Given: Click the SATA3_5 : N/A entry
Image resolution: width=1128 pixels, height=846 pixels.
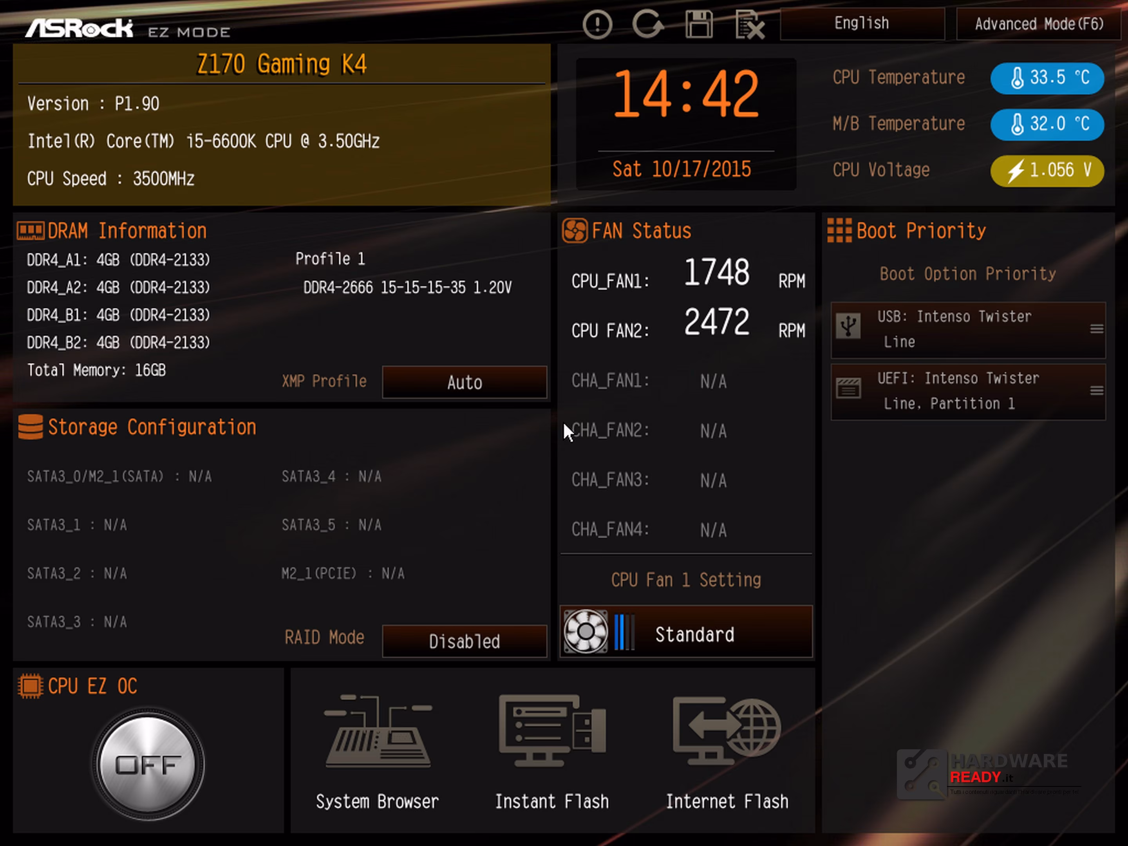Looking at the screenshot, I should (331, 525).
